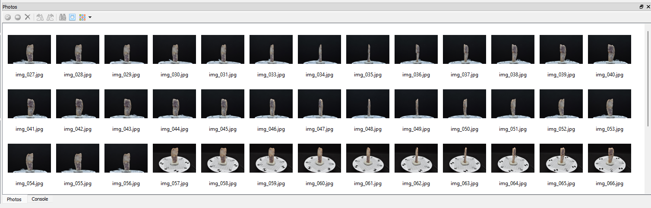The width and height of the screenshot is (651, 208).
Task: Click the Enable Cameras checkmark icon
Action: tap(8, 17)
